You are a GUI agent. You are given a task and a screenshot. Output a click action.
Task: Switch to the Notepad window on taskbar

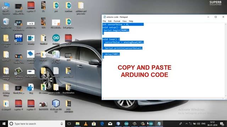click(159, 124)
